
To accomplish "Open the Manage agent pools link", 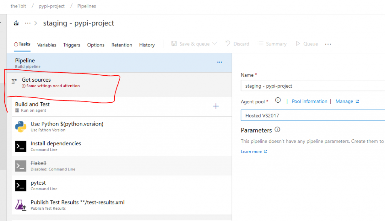I will [347, 101].
